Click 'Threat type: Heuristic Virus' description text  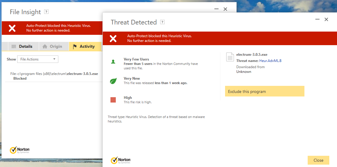[x=156, y=119]
